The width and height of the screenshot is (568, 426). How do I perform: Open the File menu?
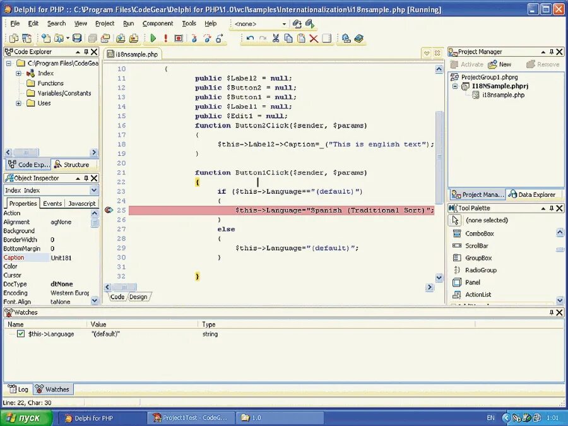[x=15, y=23]
